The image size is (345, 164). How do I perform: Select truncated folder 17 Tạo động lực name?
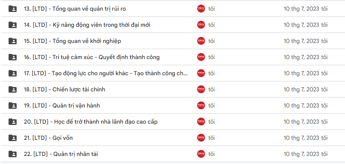pyautogui.click(x=106, y=73)
